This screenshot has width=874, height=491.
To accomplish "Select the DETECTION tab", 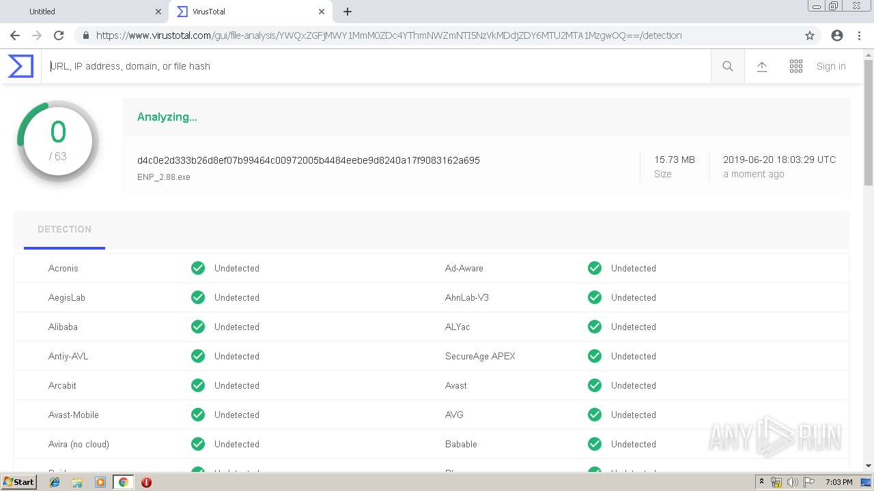I will coord(64,230).
